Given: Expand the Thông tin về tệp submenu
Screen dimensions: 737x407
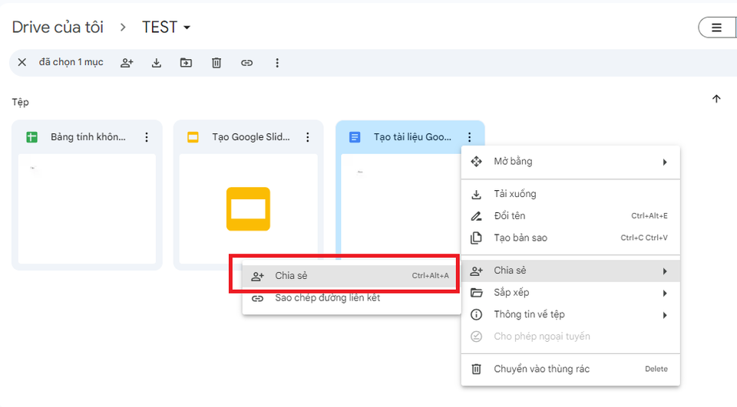Looking at the screenshot, I should (x=570, y=314).
